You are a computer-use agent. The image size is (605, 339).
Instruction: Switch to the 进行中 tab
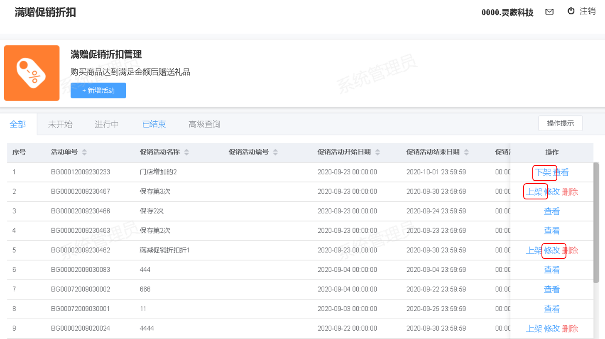[x=107, y=124]
